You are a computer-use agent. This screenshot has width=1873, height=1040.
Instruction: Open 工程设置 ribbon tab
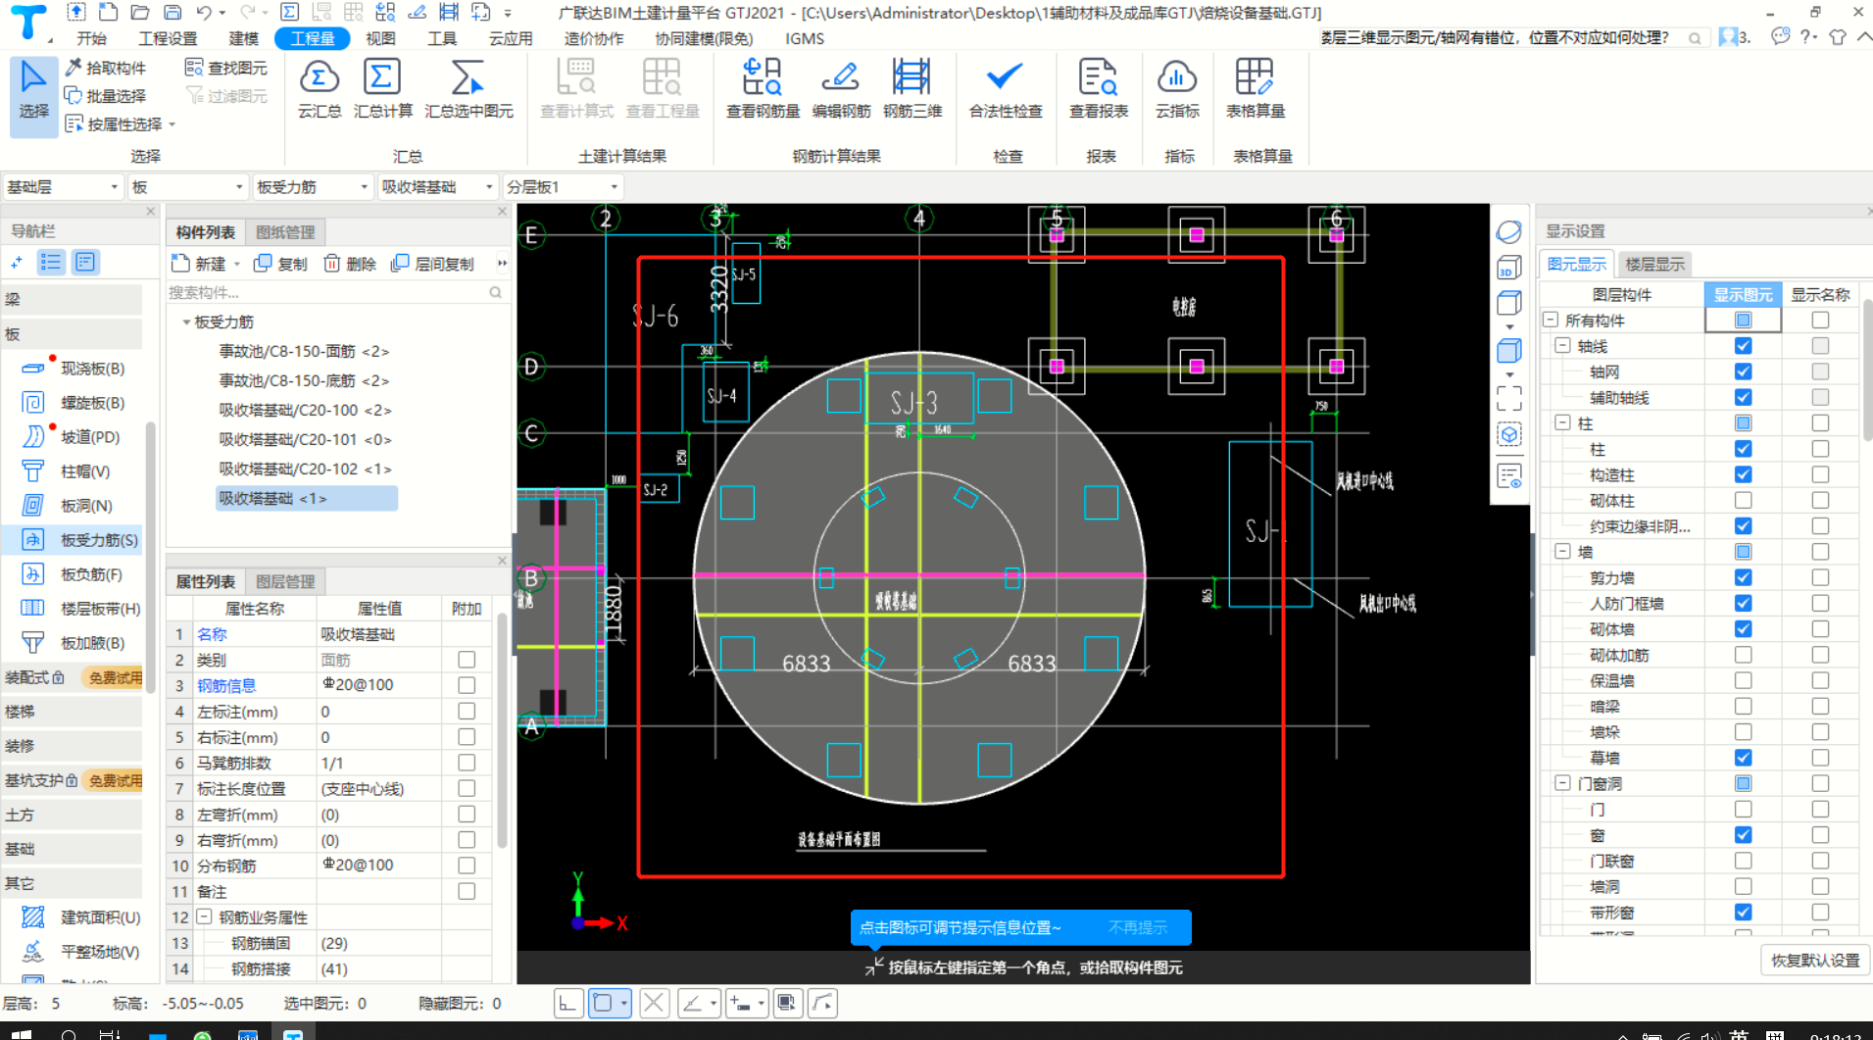tap(168, 38)
